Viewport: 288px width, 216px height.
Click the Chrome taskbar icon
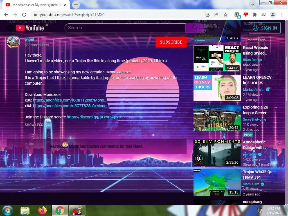click(60, 210)
